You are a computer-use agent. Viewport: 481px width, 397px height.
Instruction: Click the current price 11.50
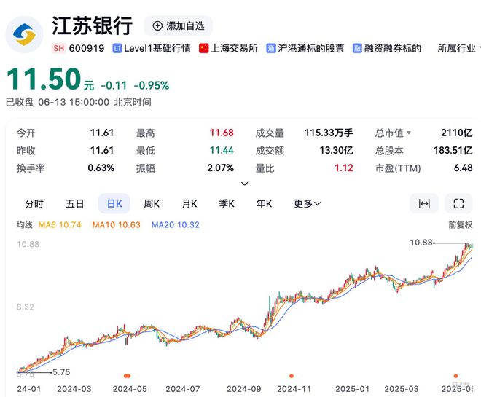tap(44, 79)
